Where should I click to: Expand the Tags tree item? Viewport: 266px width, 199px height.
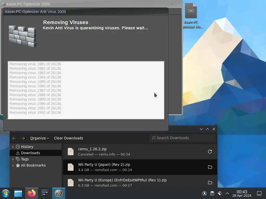pyautogui.click(x=13, y=159)
